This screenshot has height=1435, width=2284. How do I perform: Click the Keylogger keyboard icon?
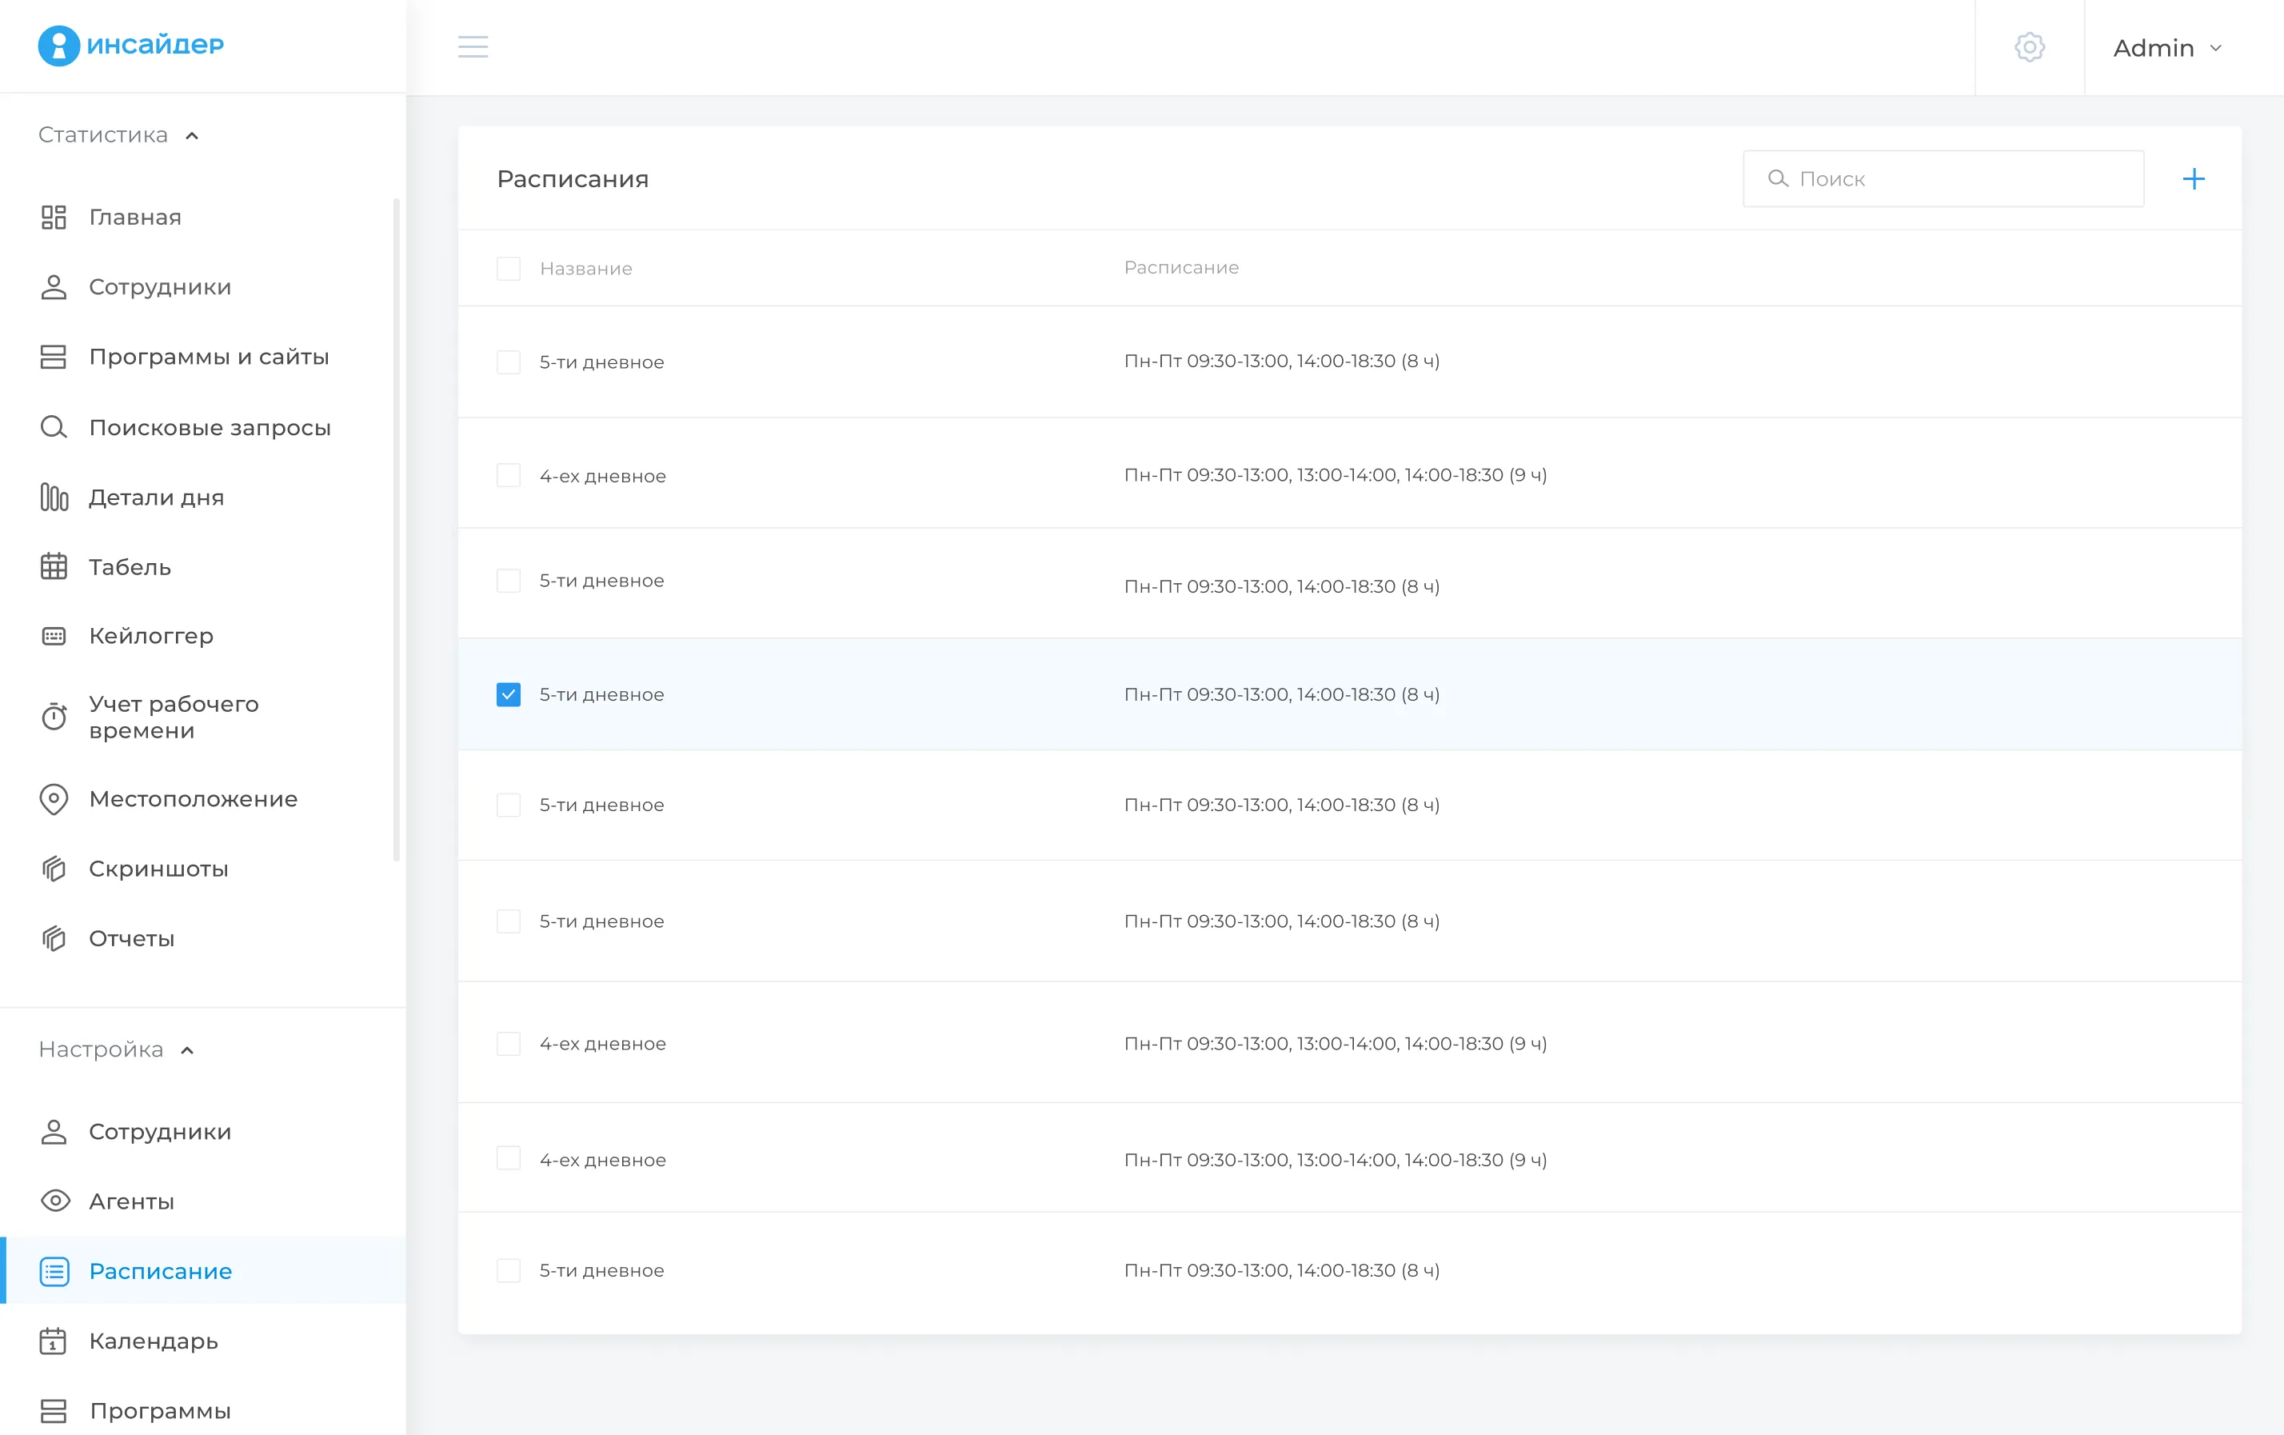tap(54, 635)
